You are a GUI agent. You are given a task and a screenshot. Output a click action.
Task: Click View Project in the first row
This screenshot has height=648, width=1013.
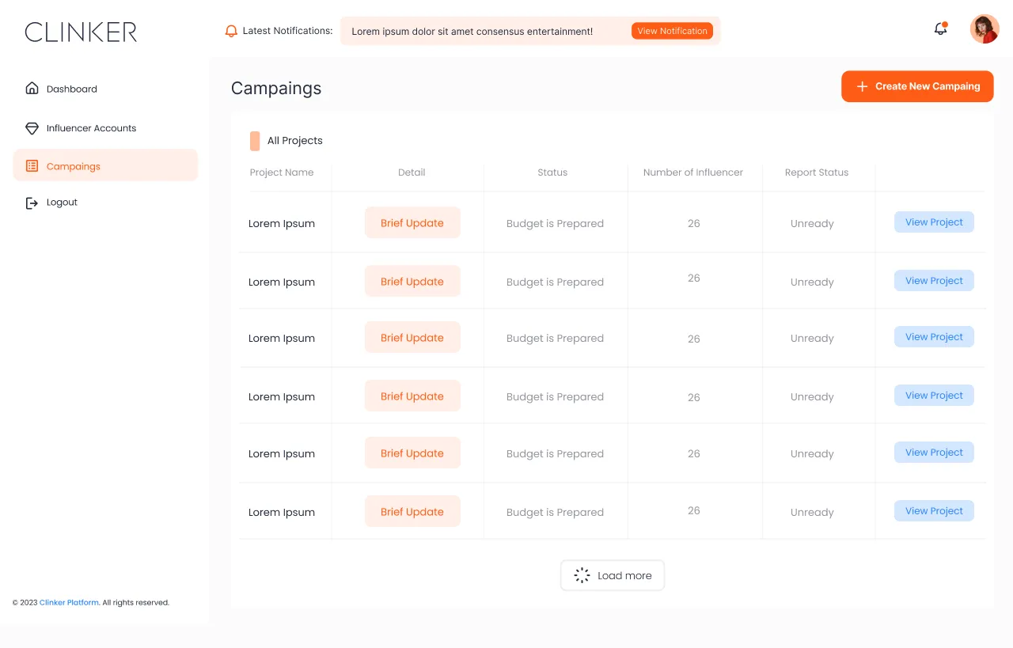(934, 222)
